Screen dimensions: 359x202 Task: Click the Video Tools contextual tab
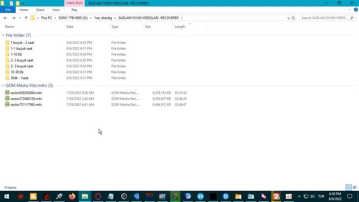click(x=75, y=3)
